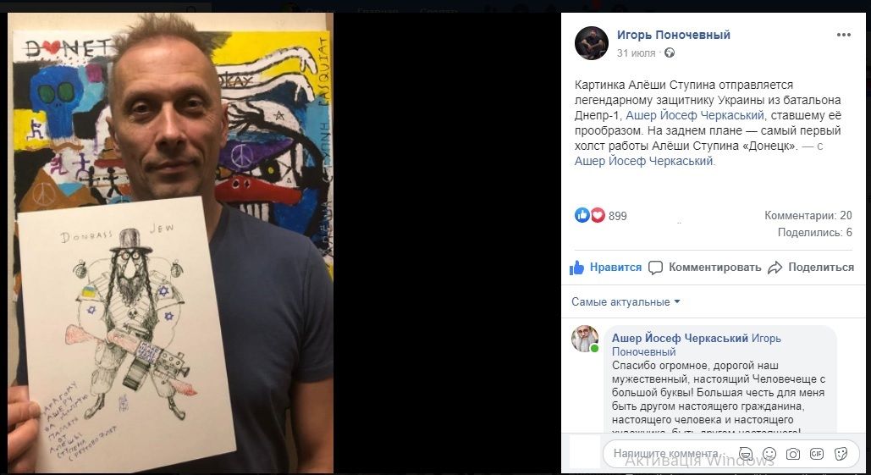Image resolution: width=871 pixels, height=475 pixels.
Task: Open the sticker picker icon
Action: pyautogui.click(x=841, y=453)
